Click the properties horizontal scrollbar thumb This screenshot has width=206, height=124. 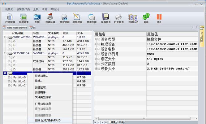coord(144,118)
